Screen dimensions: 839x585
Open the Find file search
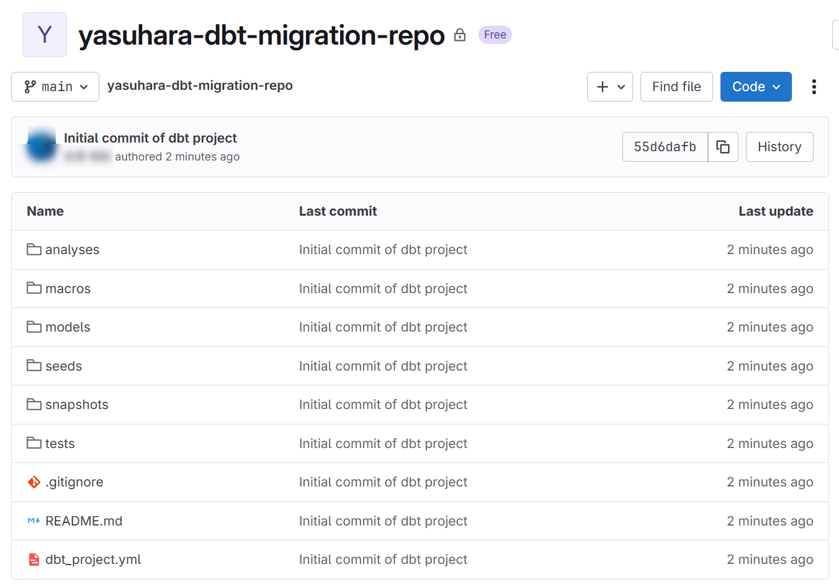tap(676, 87)
